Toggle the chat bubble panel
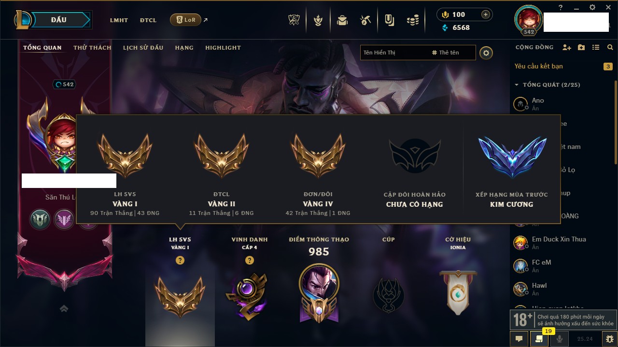 [x=519, y=339]
